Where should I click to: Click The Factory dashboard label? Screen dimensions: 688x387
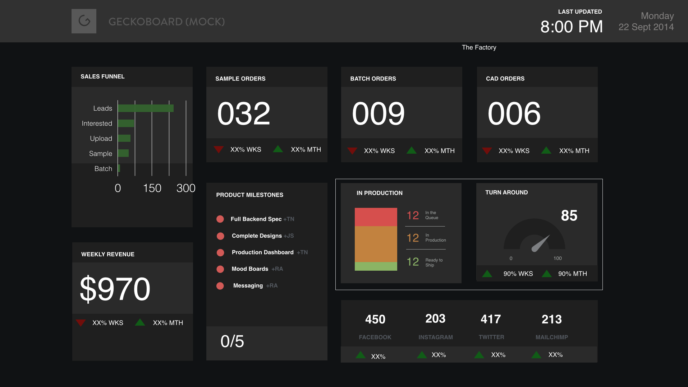pyautogui.click(x=479, y=47)
